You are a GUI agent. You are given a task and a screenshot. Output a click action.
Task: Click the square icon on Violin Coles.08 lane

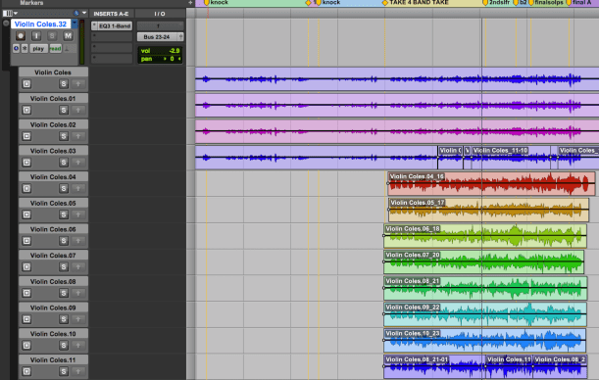[x=26, y=293]
